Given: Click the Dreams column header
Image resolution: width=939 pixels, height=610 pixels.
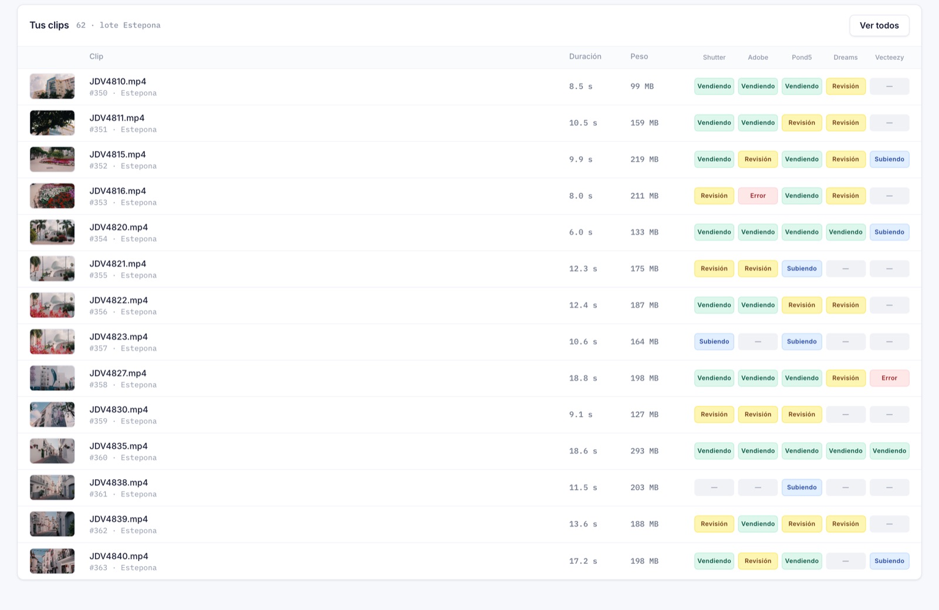Looking at the screenshot, I should [x=846, y=57].
